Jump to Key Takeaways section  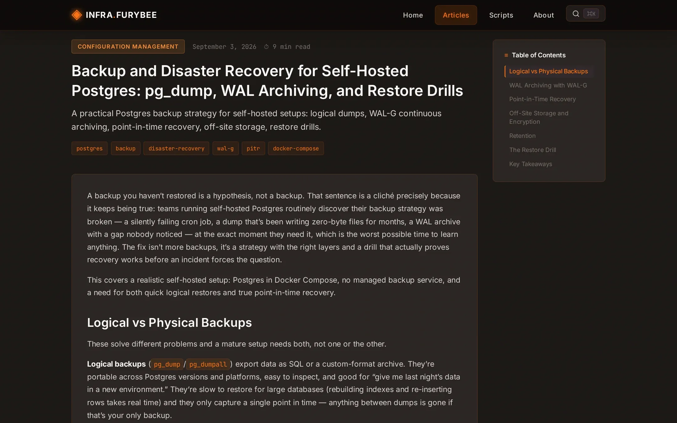point(531,164)
